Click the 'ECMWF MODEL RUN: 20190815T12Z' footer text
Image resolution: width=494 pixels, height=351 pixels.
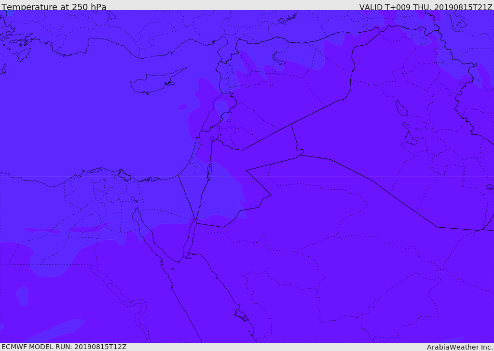[x=64, y=347]
